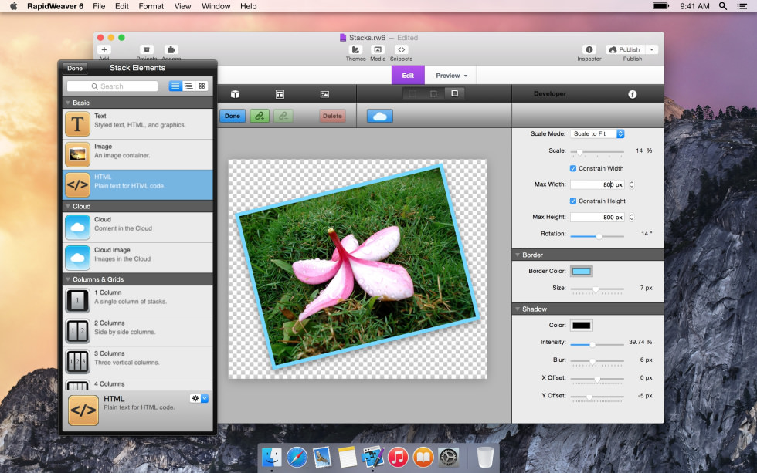
Task: Click the faded unlink icon button
Action: point(283,116)
